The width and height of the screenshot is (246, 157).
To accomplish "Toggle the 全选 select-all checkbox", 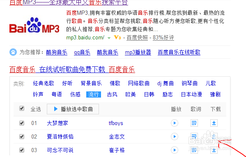I will point(22,108).
